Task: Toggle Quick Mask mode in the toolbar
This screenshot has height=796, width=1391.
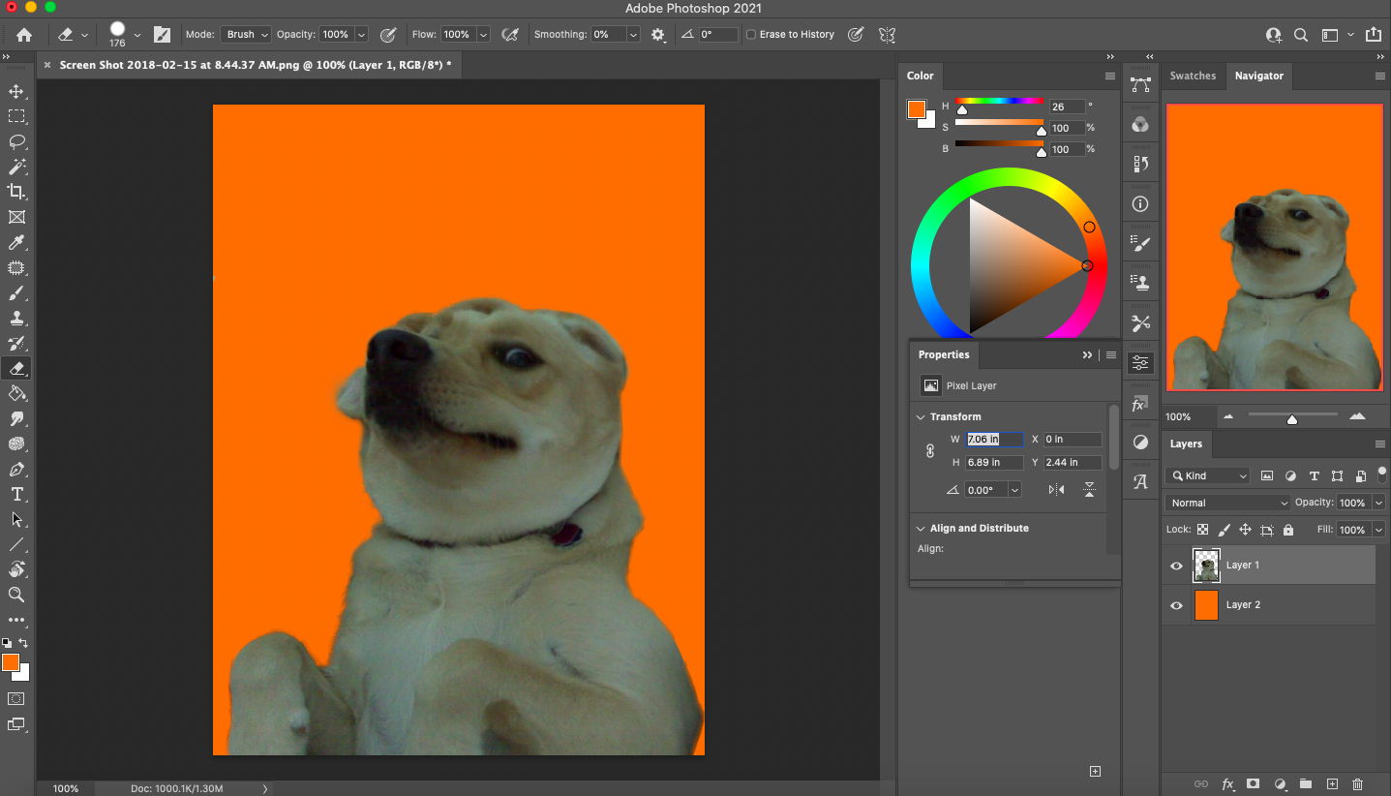Action: click(x=16, y=698)
